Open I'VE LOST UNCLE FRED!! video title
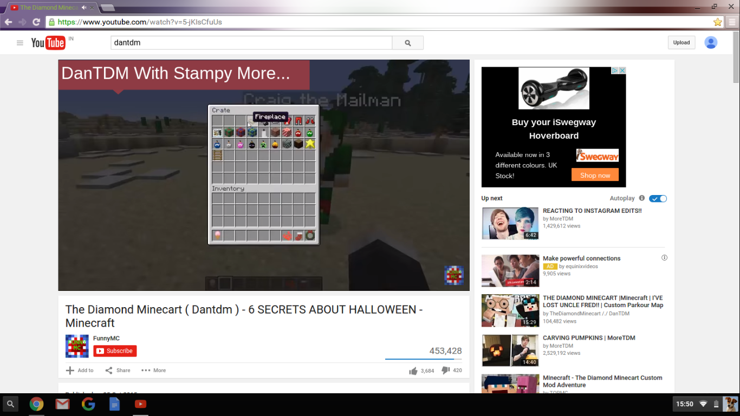The width and height of the screenshot is (740, 416). tap(603, 302)
